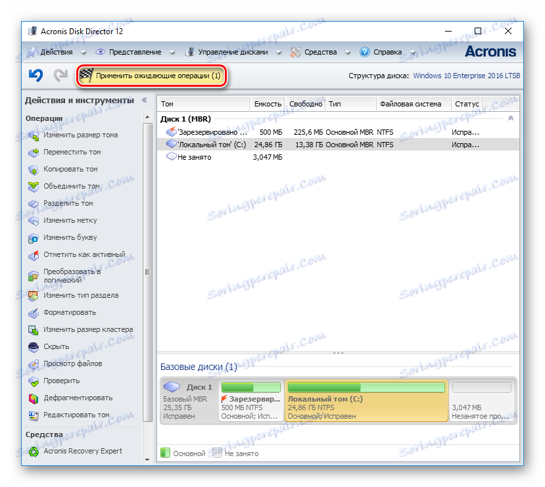Select the Отметить как активный flag icon
This screenshot has height=487, width=545.
coord(34,255)
